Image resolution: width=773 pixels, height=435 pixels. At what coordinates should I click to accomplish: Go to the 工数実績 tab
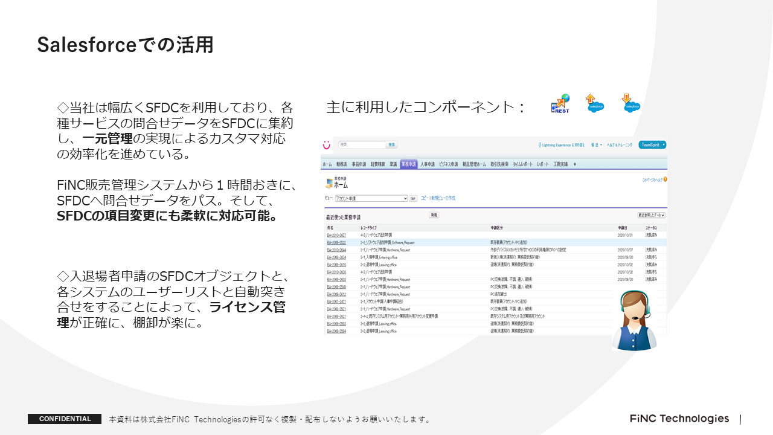(x=560, y=164)
